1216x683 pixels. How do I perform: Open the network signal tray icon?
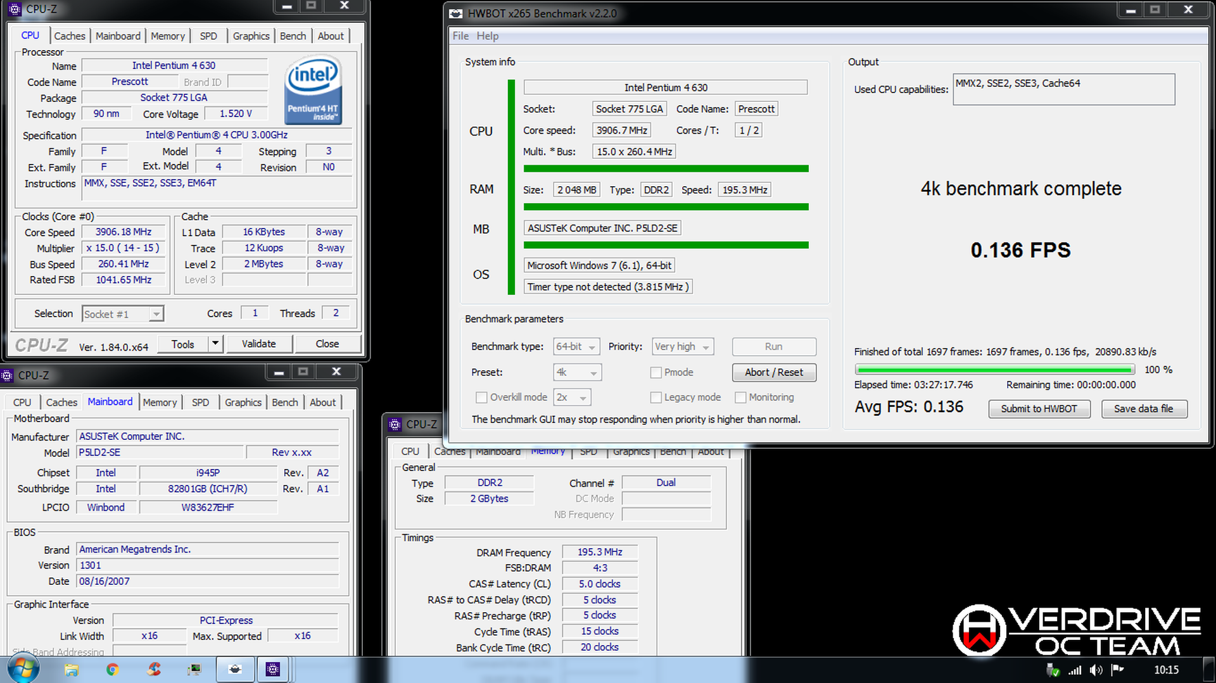(1075, 670)
